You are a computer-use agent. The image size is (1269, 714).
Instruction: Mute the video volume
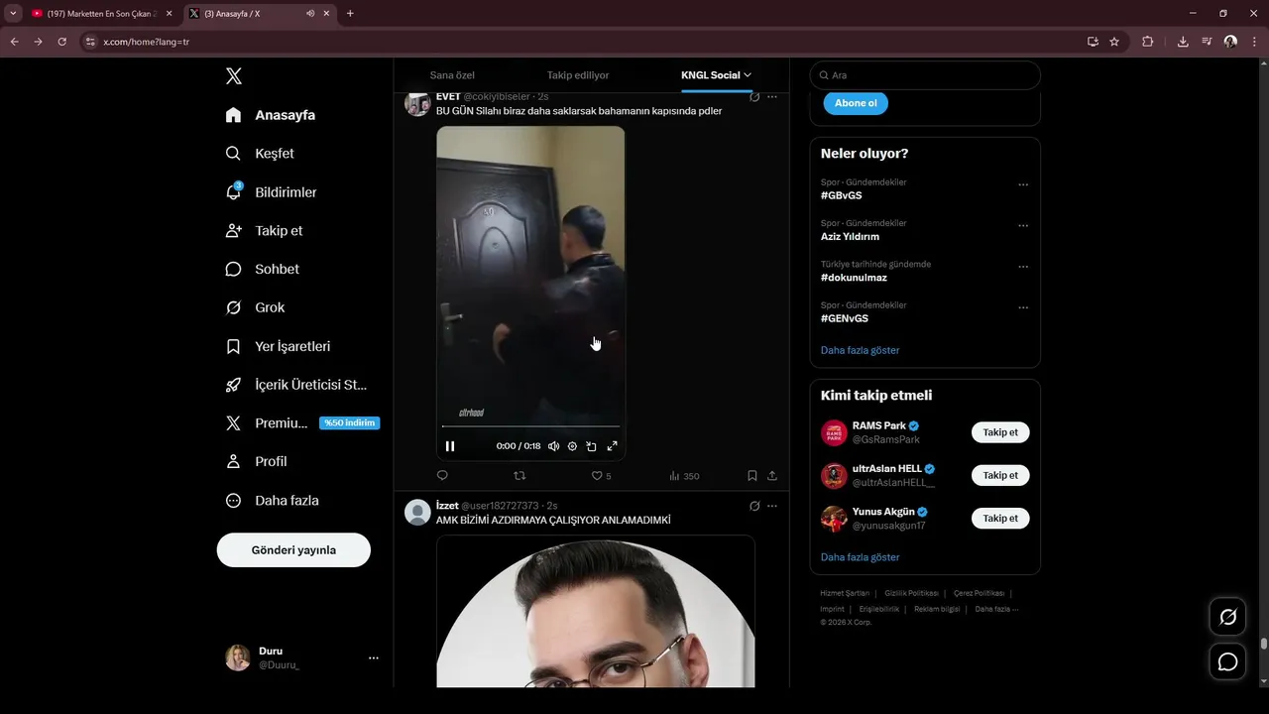pyautogui.click(x=553, y=446)
